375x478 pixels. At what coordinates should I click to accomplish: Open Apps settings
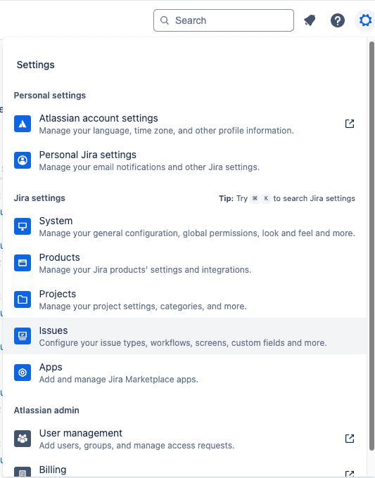point(184,373)
